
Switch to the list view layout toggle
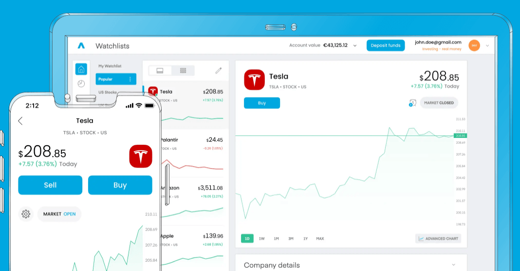(x=183, y=71)
